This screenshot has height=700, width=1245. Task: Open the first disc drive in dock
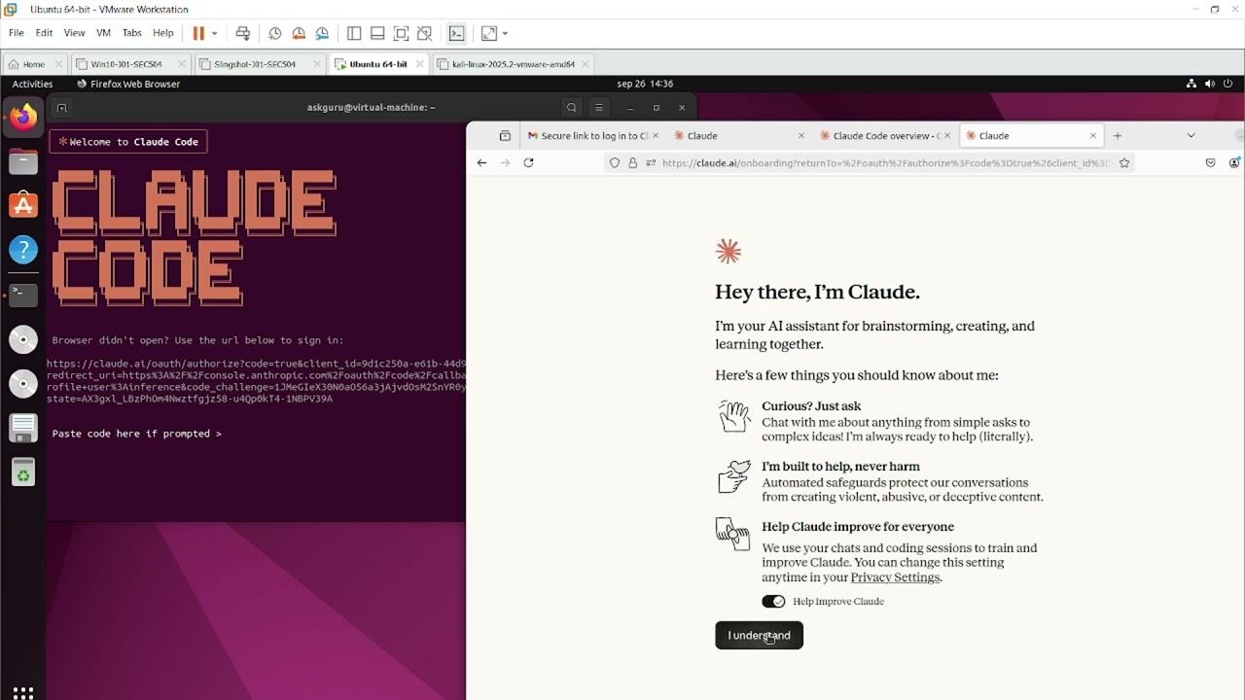pyautogui.click(x=23, y=339)
